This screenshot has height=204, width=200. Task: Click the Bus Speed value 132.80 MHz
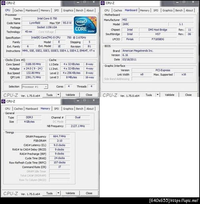33,73
